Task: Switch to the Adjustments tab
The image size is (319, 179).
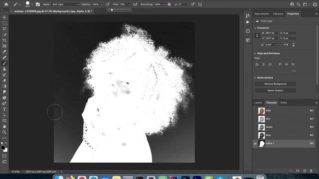Action: click(262, 14)
